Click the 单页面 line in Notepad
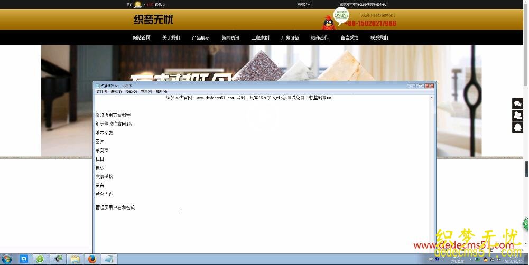The image size is (529, 265). [x=102, y=150]
